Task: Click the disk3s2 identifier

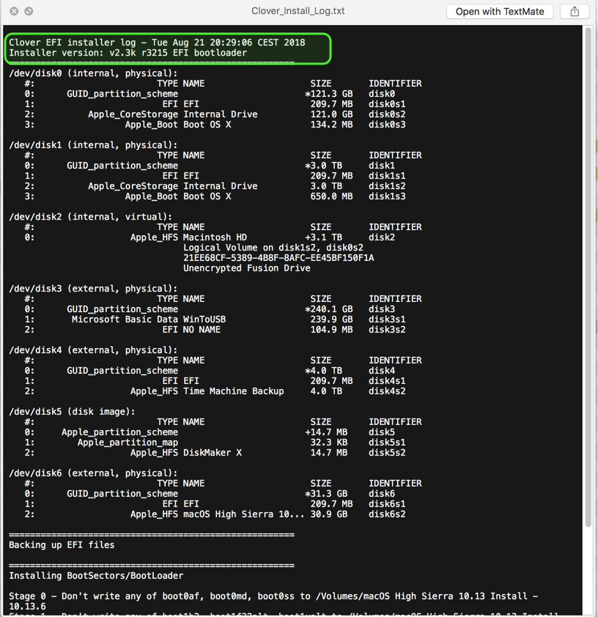Action: [x=387, y=329]
